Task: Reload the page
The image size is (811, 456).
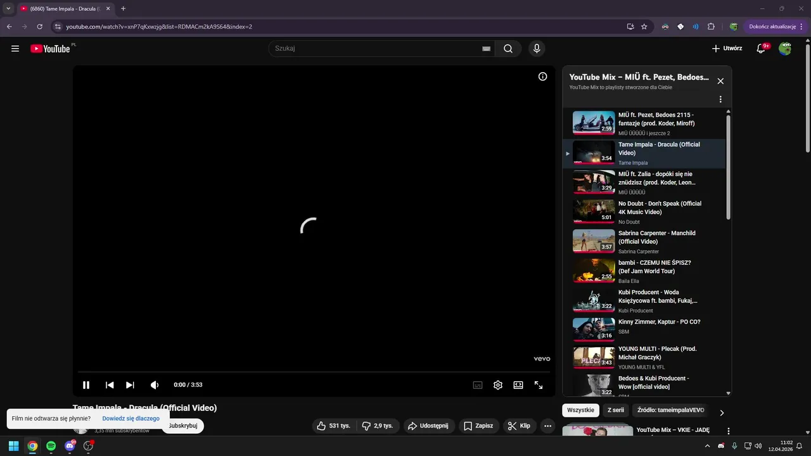Action: [x=39, y=27]
